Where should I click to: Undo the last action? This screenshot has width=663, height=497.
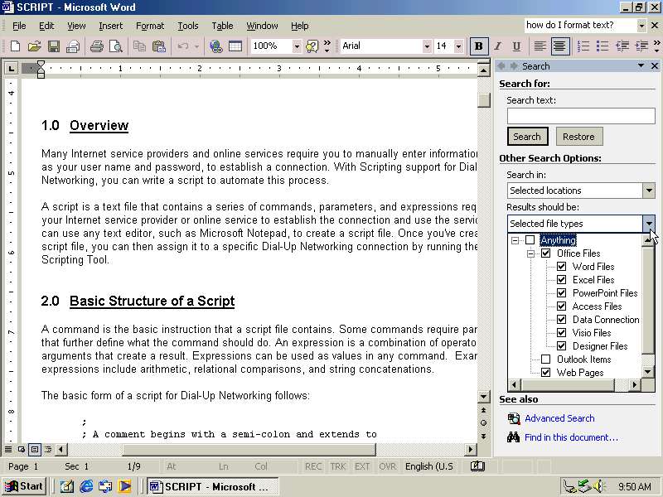coord(183,46)
